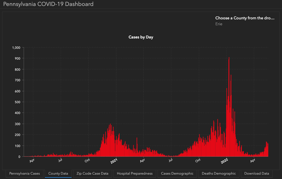Select the County Data tab
The width and height of the screenshot is (282, 179).
pyautogui.click(x=58, y=174)
